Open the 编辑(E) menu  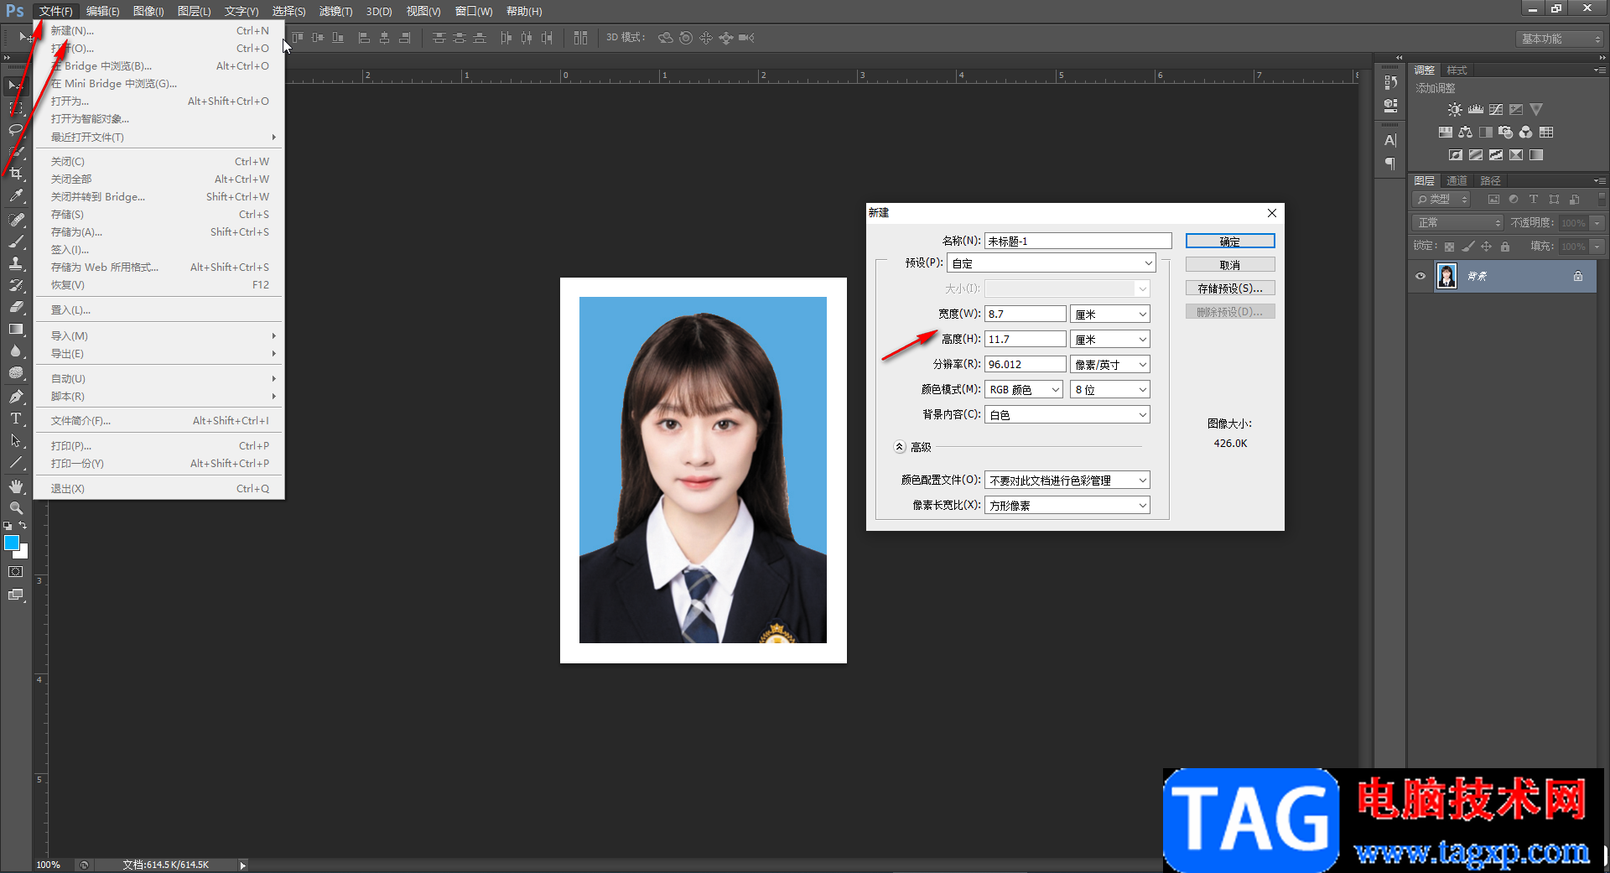coord(102,11)
